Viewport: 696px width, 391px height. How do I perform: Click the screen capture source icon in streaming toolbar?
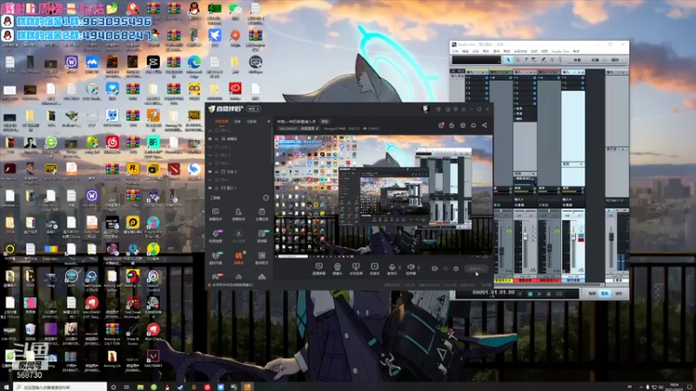click(318, 267)
